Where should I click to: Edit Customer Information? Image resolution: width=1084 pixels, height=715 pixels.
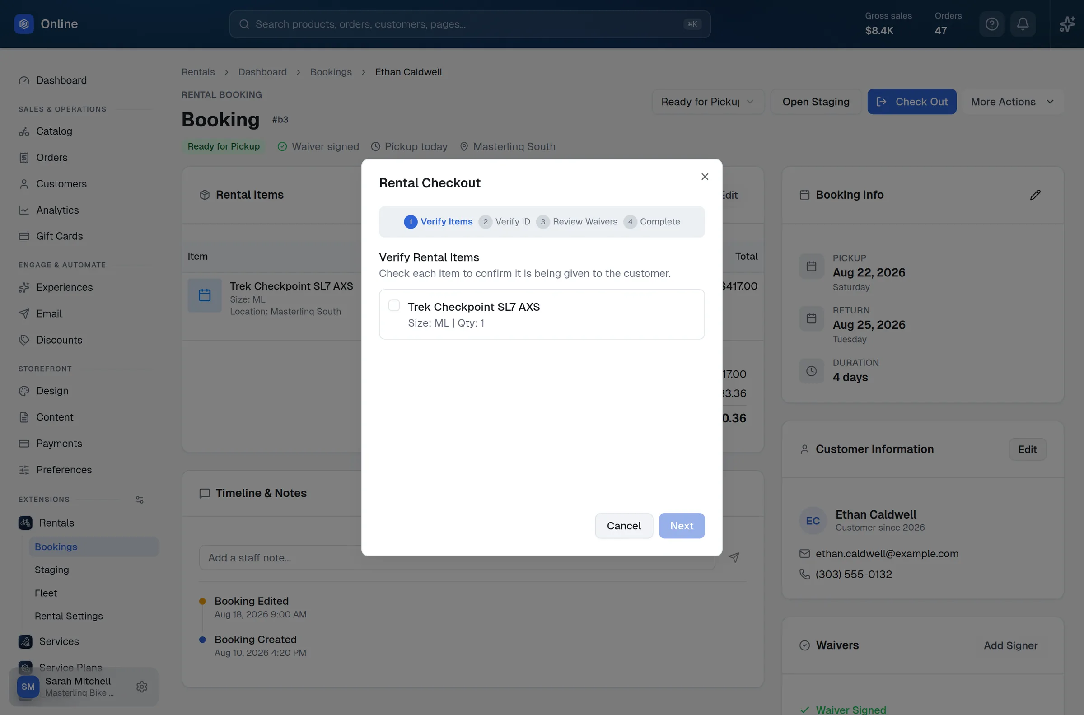pyautogui.click(x=1027, y=449)
